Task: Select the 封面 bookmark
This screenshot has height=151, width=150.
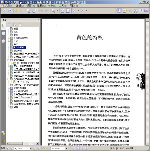Action: click(x=16, y=29)
